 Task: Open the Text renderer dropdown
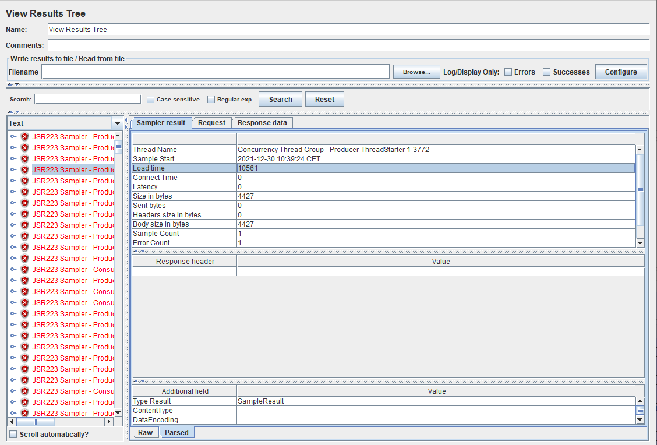(118, 123)
